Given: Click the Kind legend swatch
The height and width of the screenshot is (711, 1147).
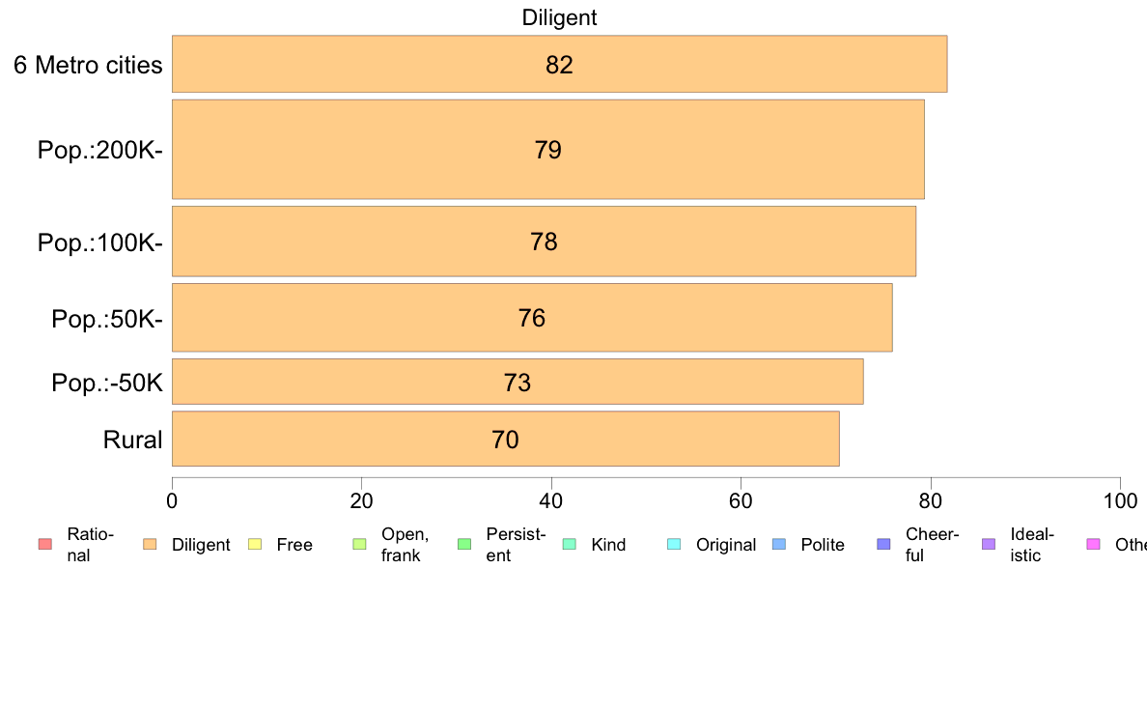Looking at the screenshot, I should pyautogui.click(x=569, y=544).
